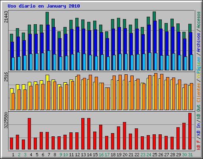203x159 pixels.
Task: Click green day label 2
Action: [x=19, y=155]
